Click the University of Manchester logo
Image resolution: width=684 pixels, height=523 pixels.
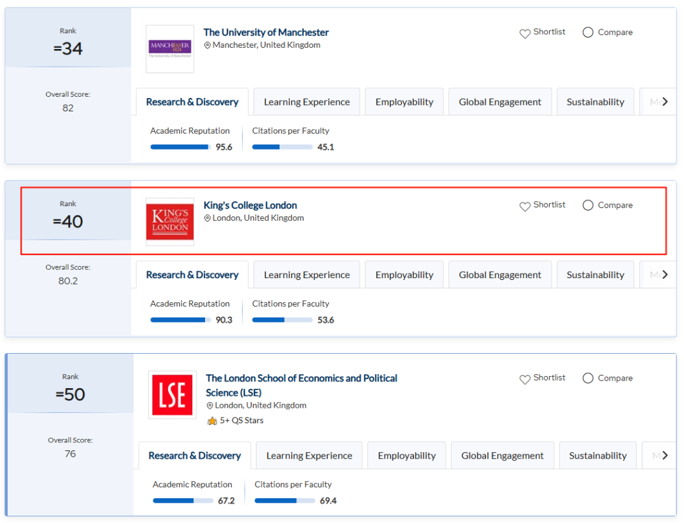169,49
